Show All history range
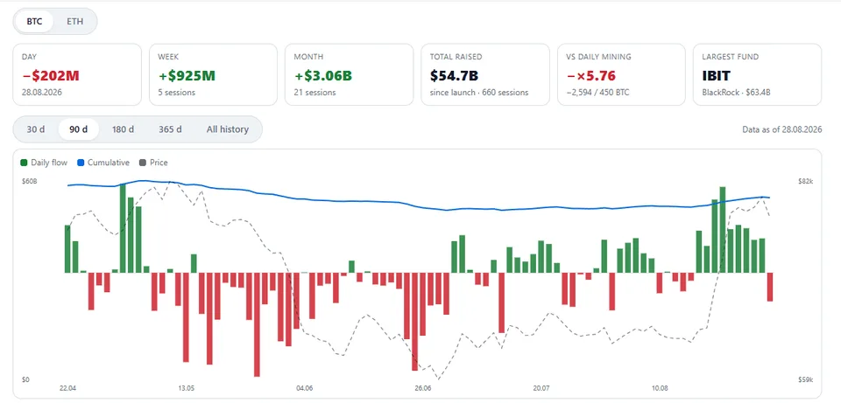 (x=228, y=129)
